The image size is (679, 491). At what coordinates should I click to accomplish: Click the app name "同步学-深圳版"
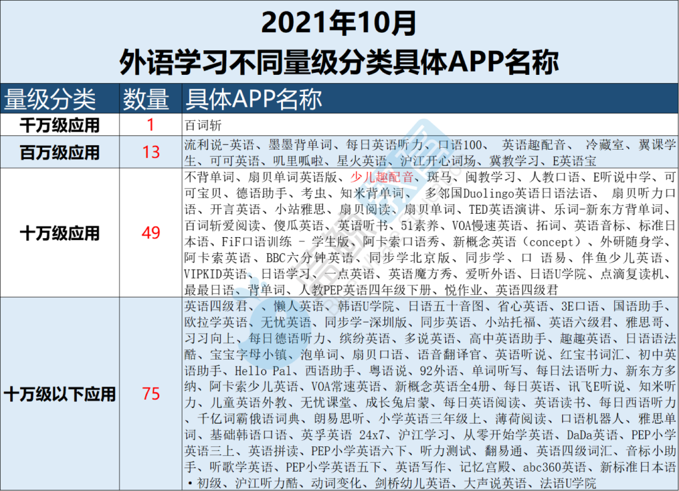click(366, 323)
